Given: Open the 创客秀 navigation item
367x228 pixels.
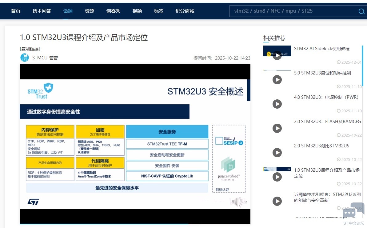Looking at the screenshot, I should pyautogui.click(x=113, y=11).
